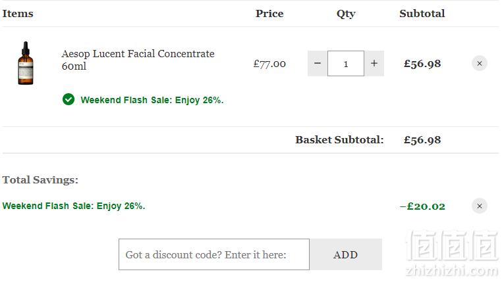
Task: Click the Price column header
Action: (269, 13)
